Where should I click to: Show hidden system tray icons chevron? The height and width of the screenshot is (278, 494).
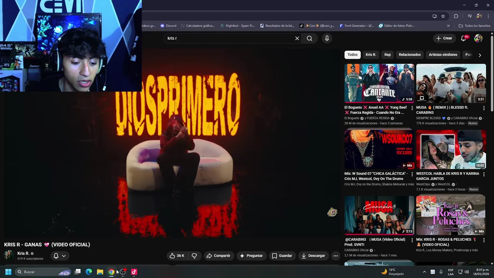[425, 272]
